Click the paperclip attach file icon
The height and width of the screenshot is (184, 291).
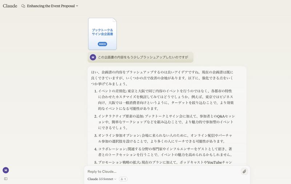(244, 171)
